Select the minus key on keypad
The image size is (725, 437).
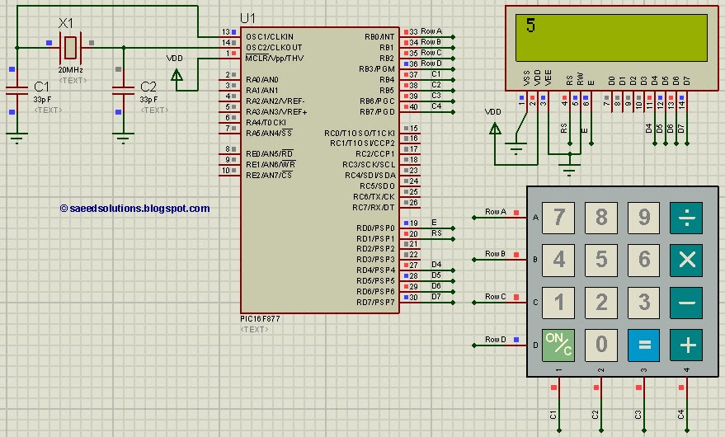point(686,303)
